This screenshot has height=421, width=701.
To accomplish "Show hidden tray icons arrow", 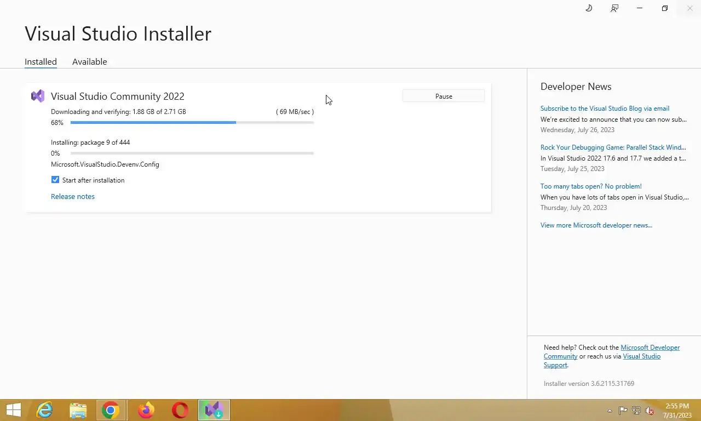I will click(610, 411).
